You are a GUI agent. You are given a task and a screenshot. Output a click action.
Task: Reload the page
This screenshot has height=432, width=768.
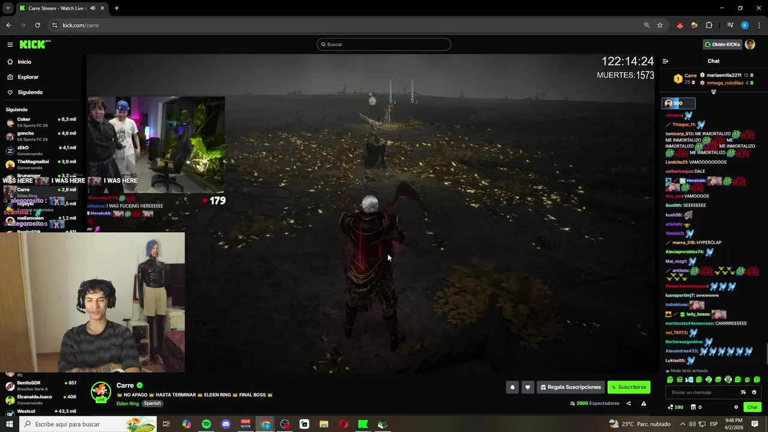(37, 25)
